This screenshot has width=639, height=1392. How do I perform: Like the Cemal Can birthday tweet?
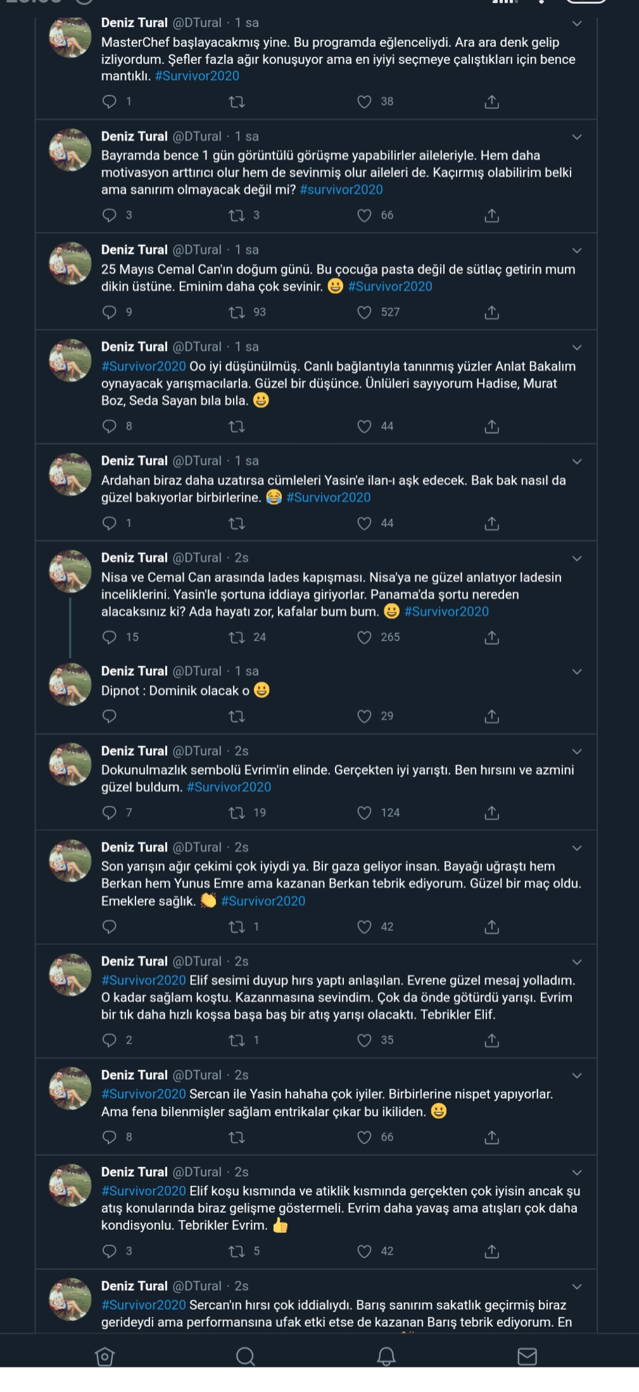pos(364,312)
